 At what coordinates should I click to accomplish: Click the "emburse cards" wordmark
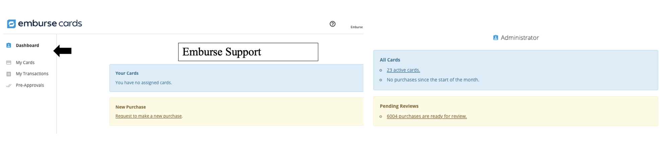click(50, 23)
